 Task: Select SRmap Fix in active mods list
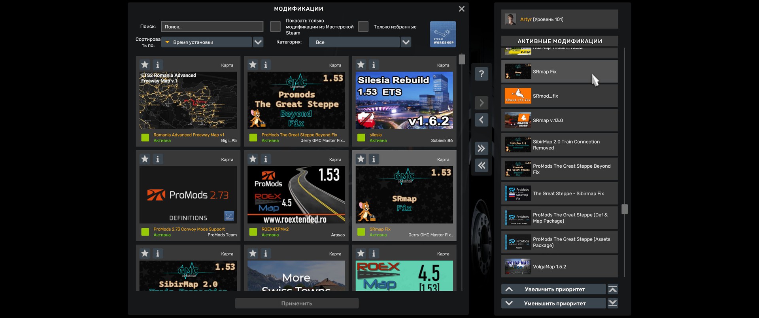tap(559, 72)
